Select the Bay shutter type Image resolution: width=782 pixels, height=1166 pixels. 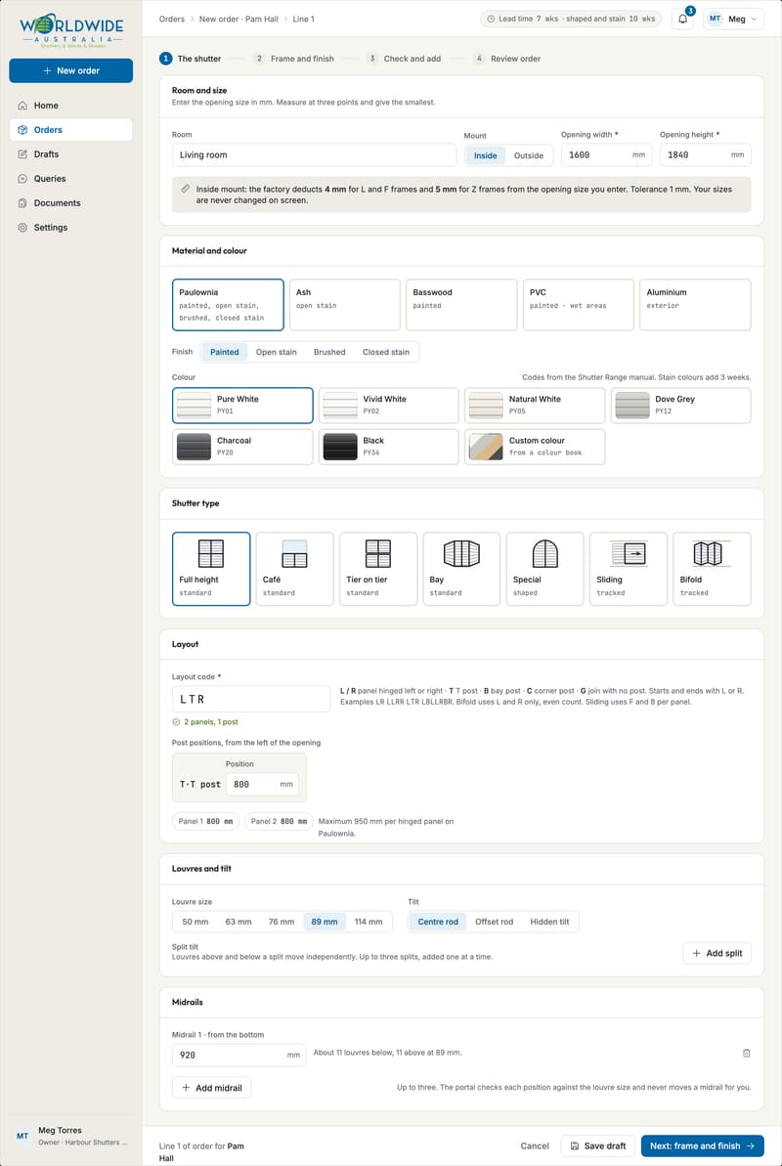coord(461,569)
